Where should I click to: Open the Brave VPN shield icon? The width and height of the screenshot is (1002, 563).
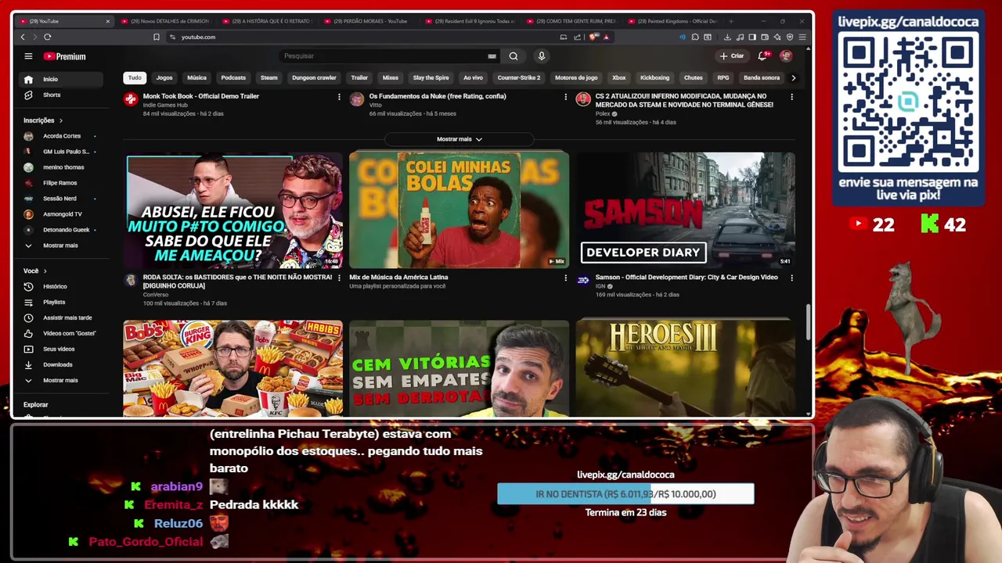point(790,37)
